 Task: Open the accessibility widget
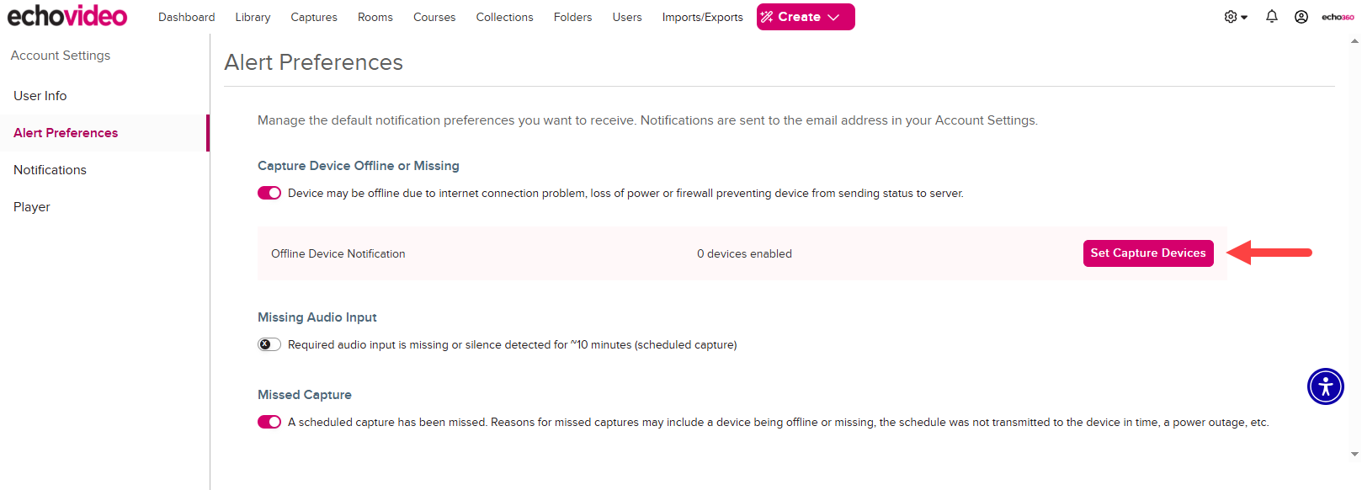tap(1325, 386)
